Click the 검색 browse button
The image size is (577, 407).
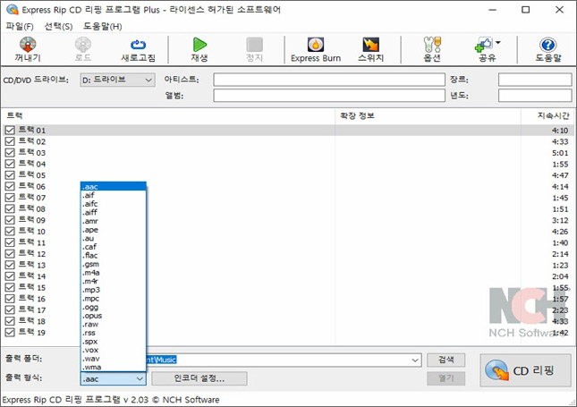pos(446,360)
